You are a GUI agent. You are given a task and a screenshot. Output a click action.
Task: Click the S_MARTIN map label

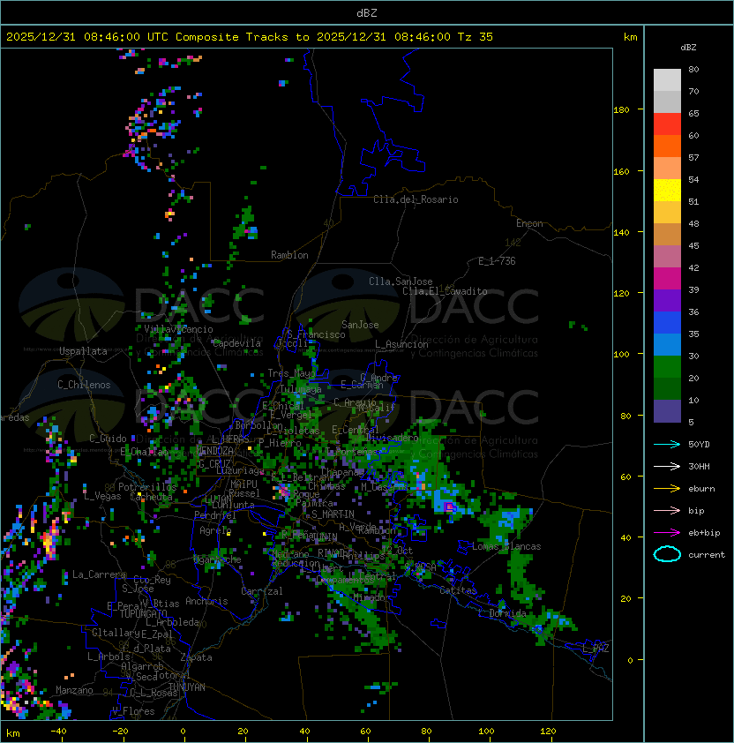(x=333, y=514)
